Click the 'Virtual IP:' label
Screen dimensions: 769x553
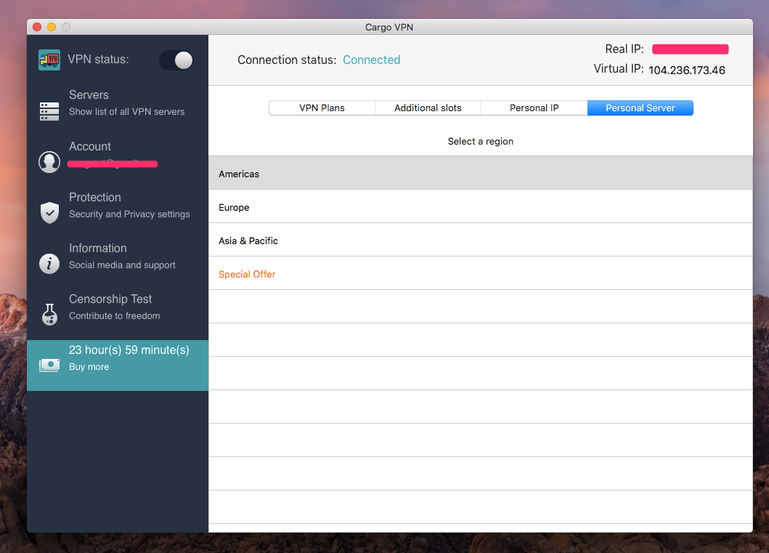[619, 69]
